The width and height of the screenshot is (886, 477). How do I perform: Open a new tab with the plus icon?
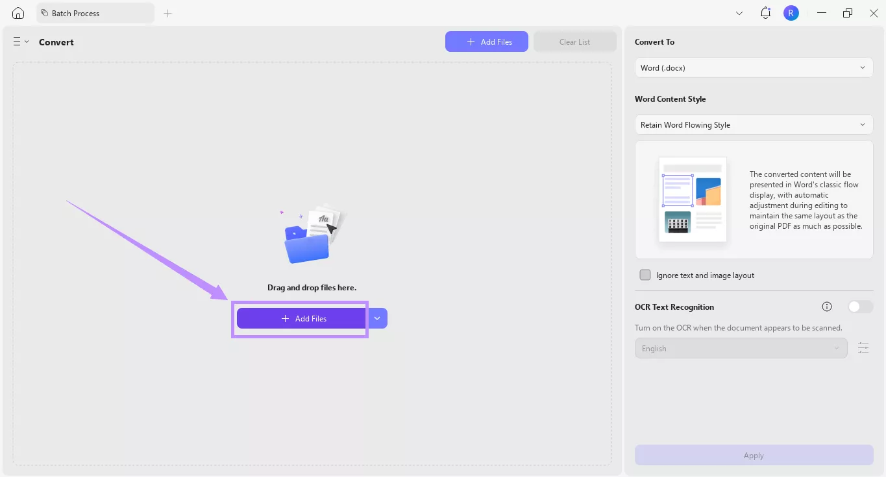tap(167, 13)
